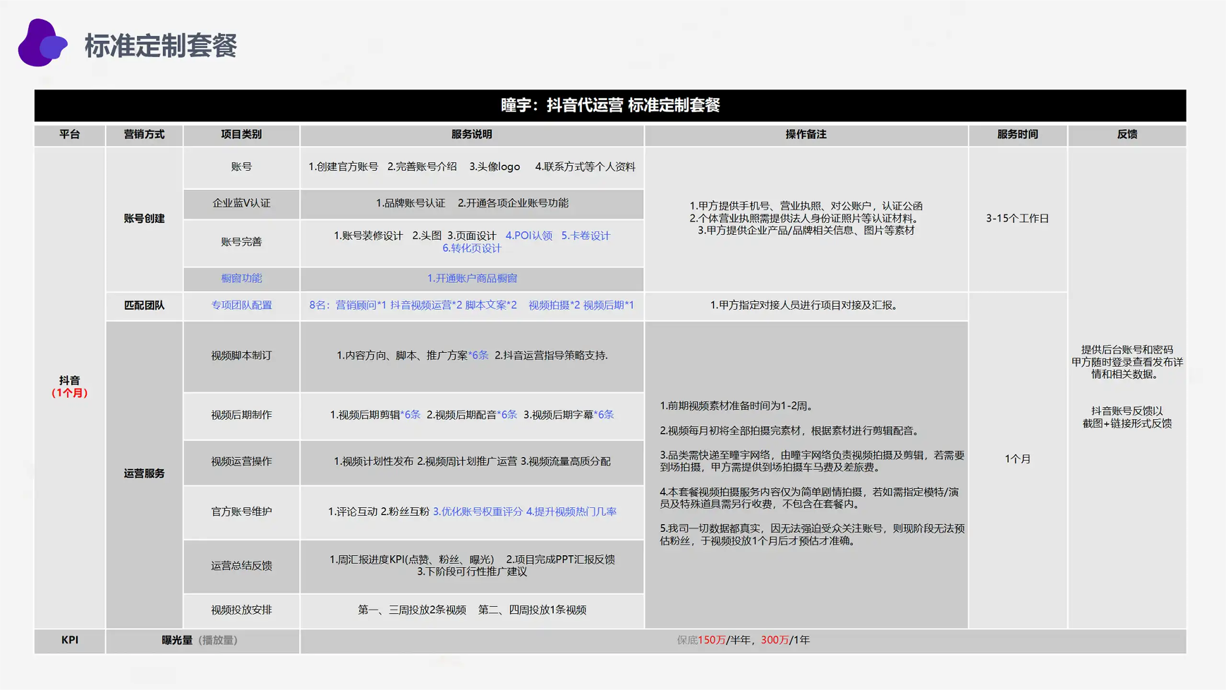Click the 视频运营操作 cell

[x=241, y=462]
